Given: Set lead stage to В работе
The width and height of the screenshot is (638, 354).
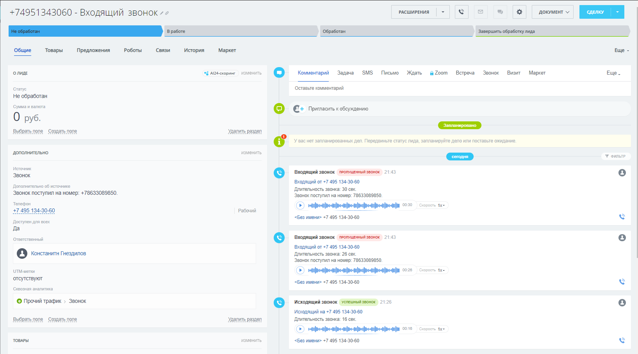Looking at the screenshot, I should (x=240, y=31).
